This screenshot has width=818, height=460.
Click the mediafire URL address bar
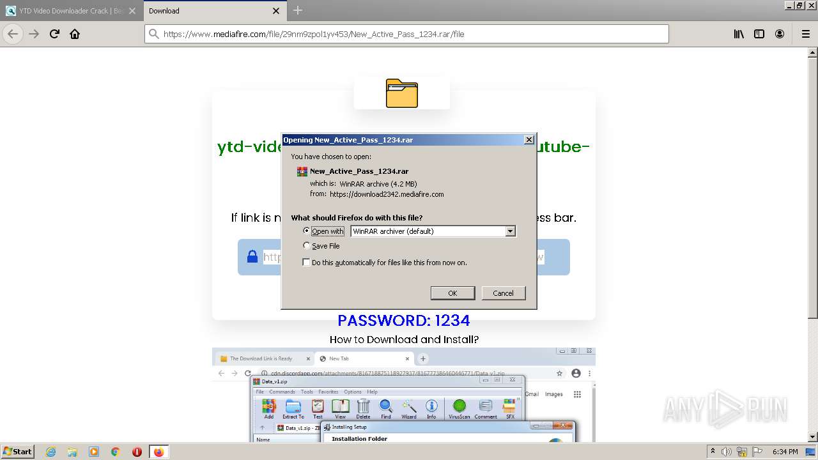pyautogui.click(x=406, y=34)
